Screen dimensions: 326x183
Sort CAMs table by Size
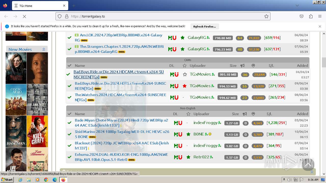click(233, 66)
